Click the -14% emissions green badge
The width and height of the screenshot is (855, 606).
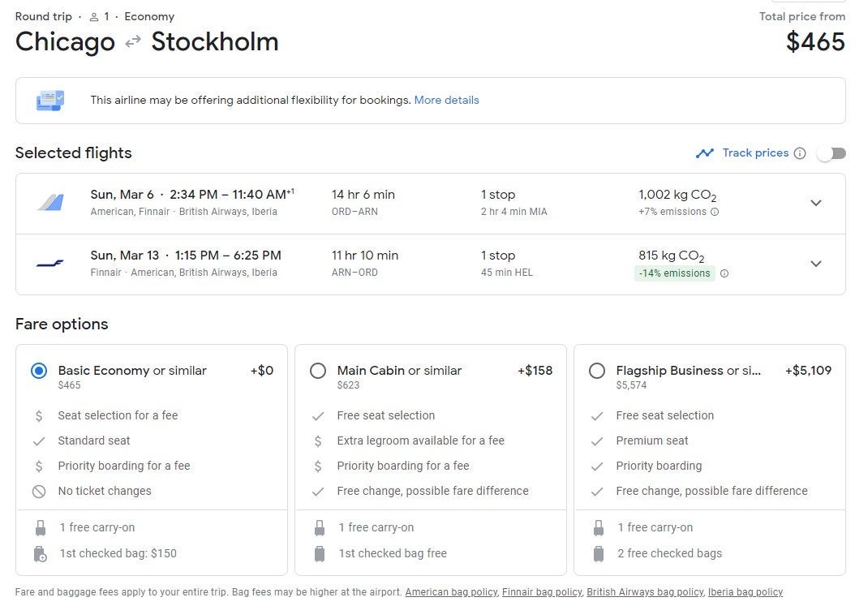[x=674, y=273]
